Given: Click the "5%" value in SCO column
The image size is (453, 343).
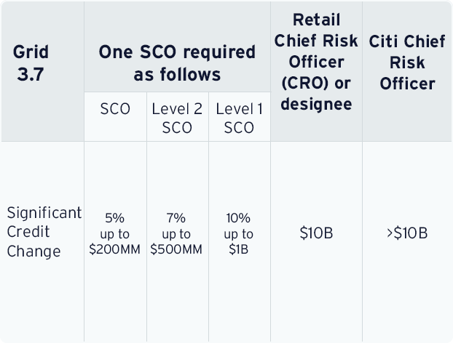Looking at the screenshot, I should (115, 218).
